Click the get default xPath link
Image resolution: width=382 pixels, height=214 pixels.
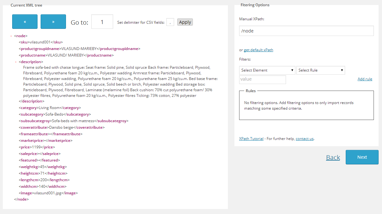point(258,50)
